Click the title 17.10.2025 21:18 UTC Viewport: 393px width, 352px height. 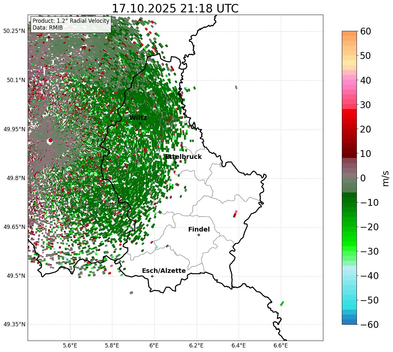coord(175,8)
